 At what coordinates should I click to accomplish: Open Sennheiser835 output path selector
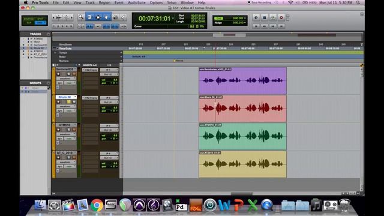pyautogui.click(x=109, y=74)
